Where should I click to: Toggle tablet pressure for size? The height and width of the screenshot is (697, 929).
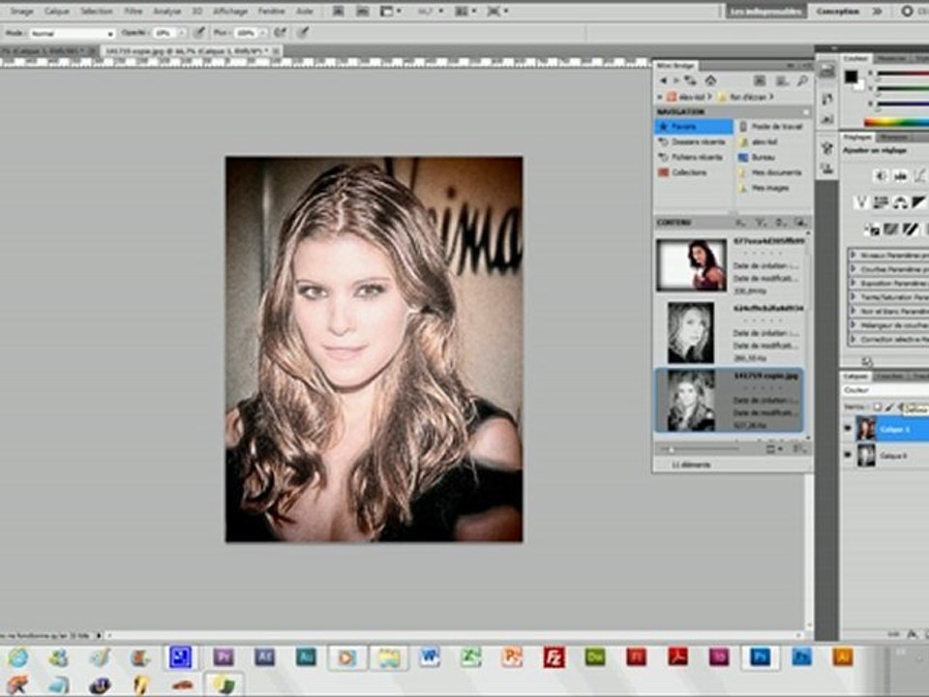(x=303, y=33)
